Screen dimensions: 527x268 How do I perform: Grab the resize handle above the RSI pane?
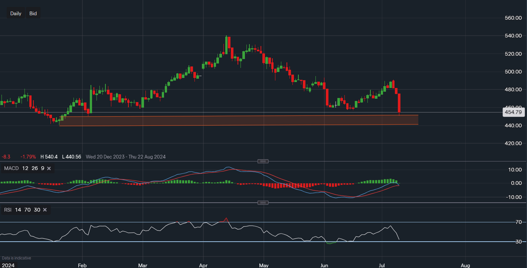point(263,203)
